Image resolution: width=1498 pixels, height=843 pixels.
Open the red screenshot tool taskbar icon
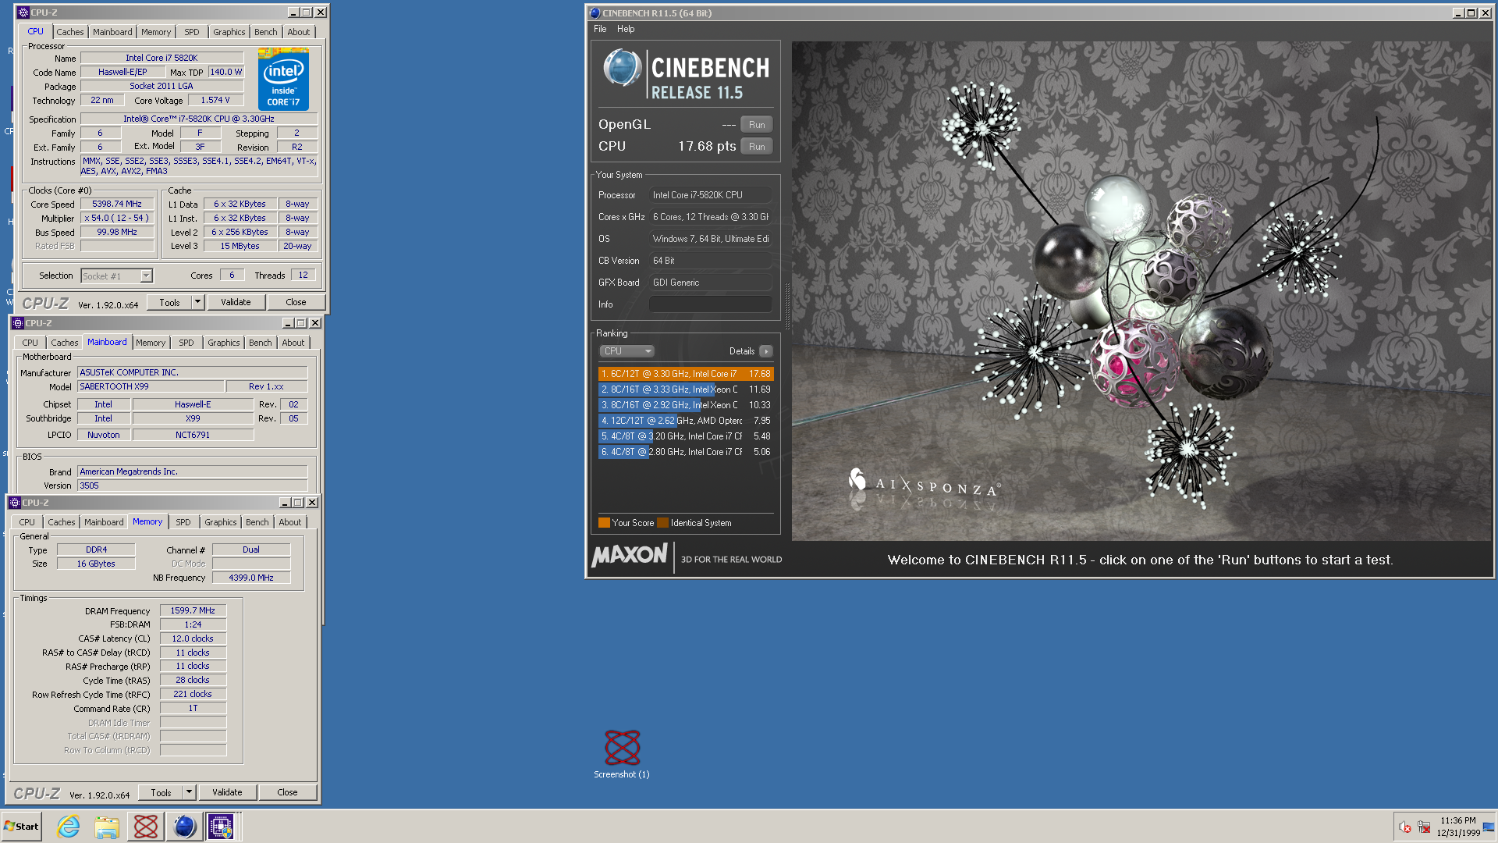click(145, 826)
